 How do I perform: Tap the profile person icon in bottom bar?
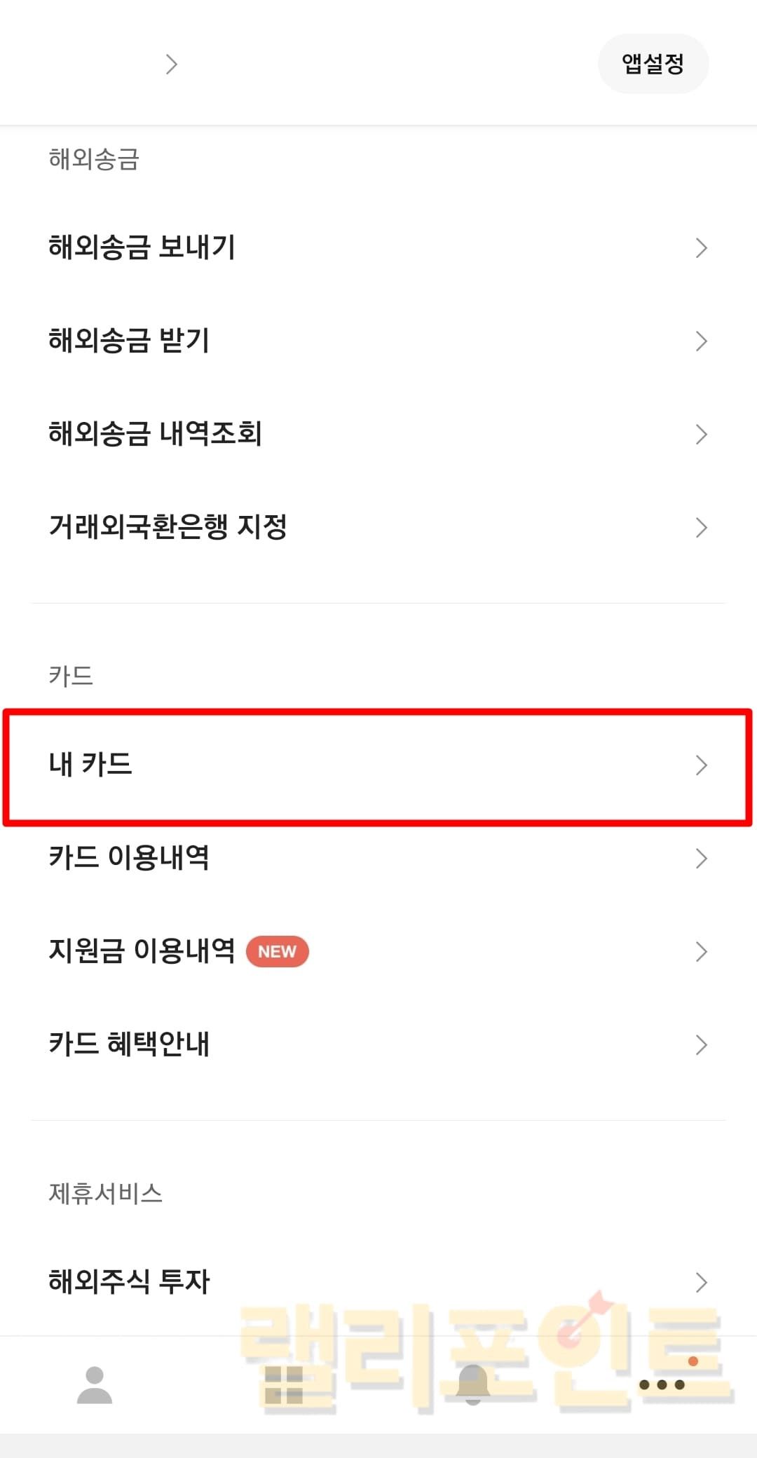point(95,1385)
